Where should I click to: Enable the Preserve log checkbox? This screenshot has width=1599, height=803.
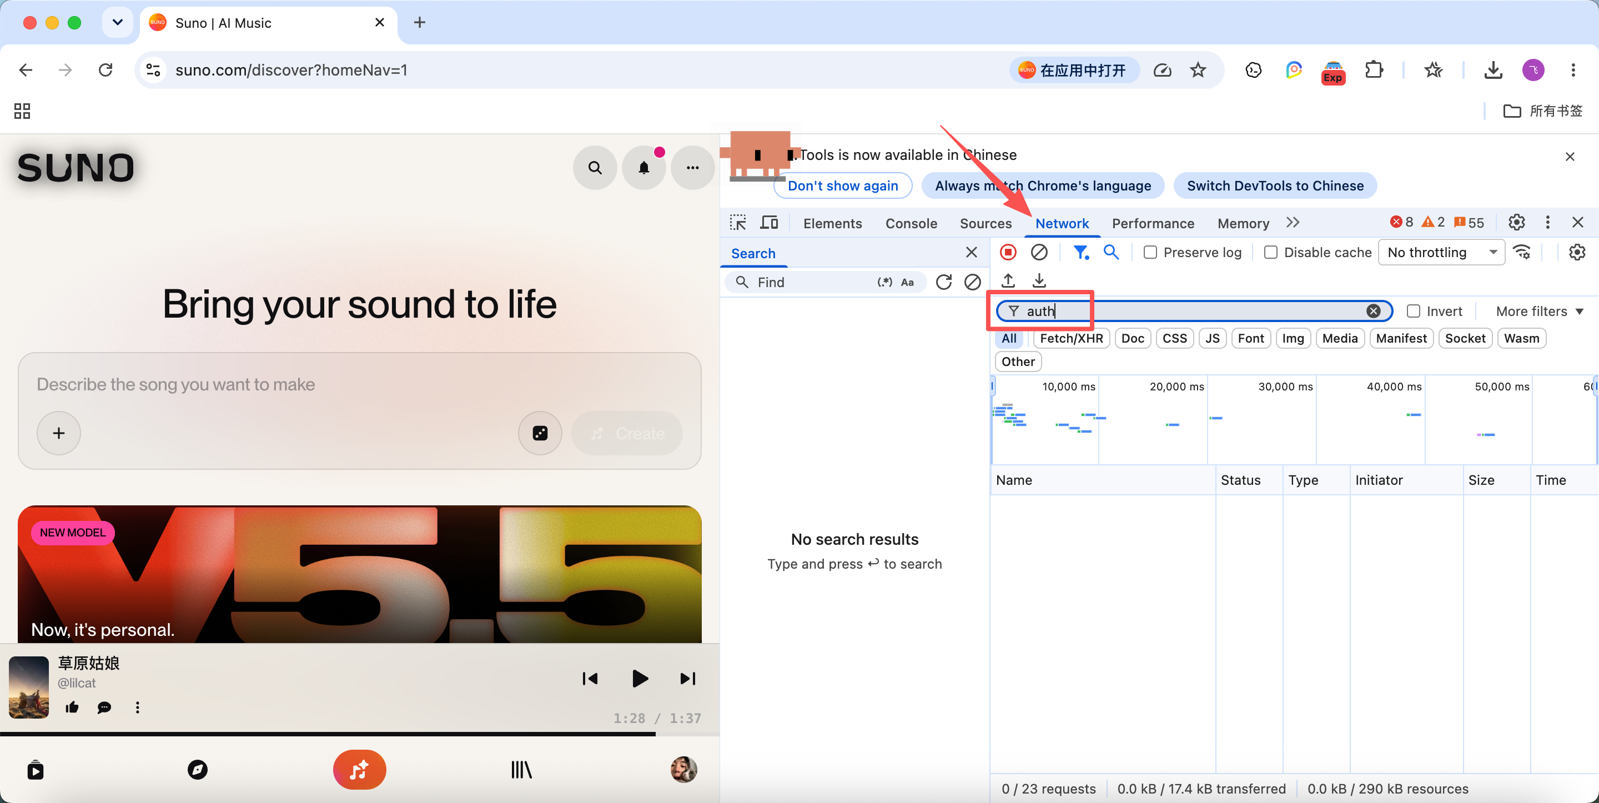coord(1150,252)
